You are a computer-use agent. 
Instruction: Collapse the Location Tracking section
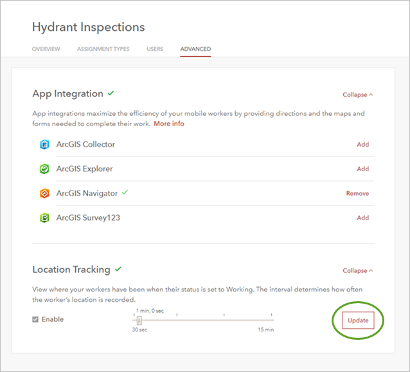click(357, 271)
